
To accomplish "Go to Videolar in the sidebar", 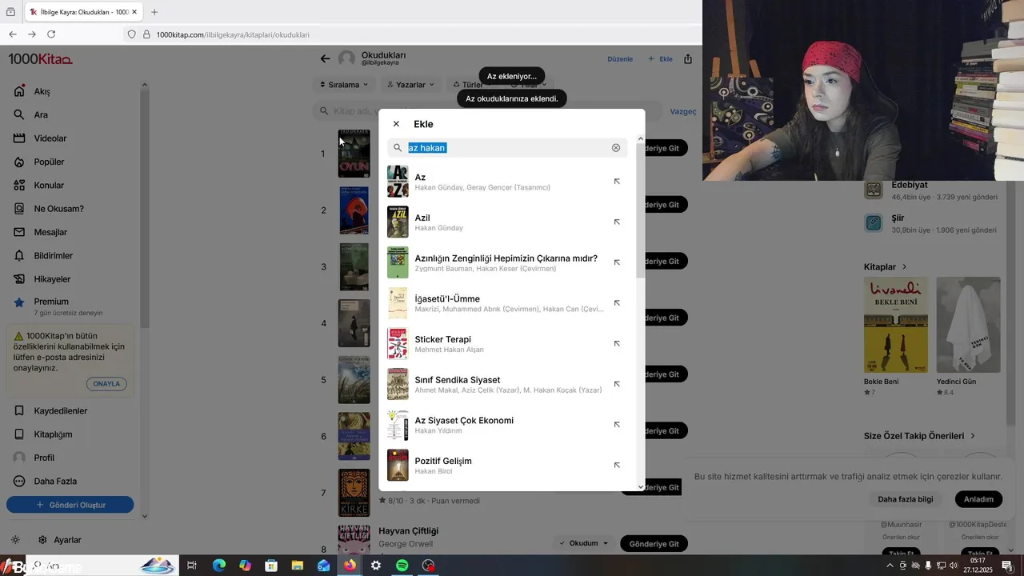I will (50, 138).
